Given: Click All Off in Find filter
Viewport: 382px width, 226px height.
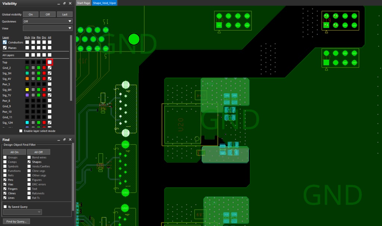Looking at the screenshot, I should coord(38,152).
